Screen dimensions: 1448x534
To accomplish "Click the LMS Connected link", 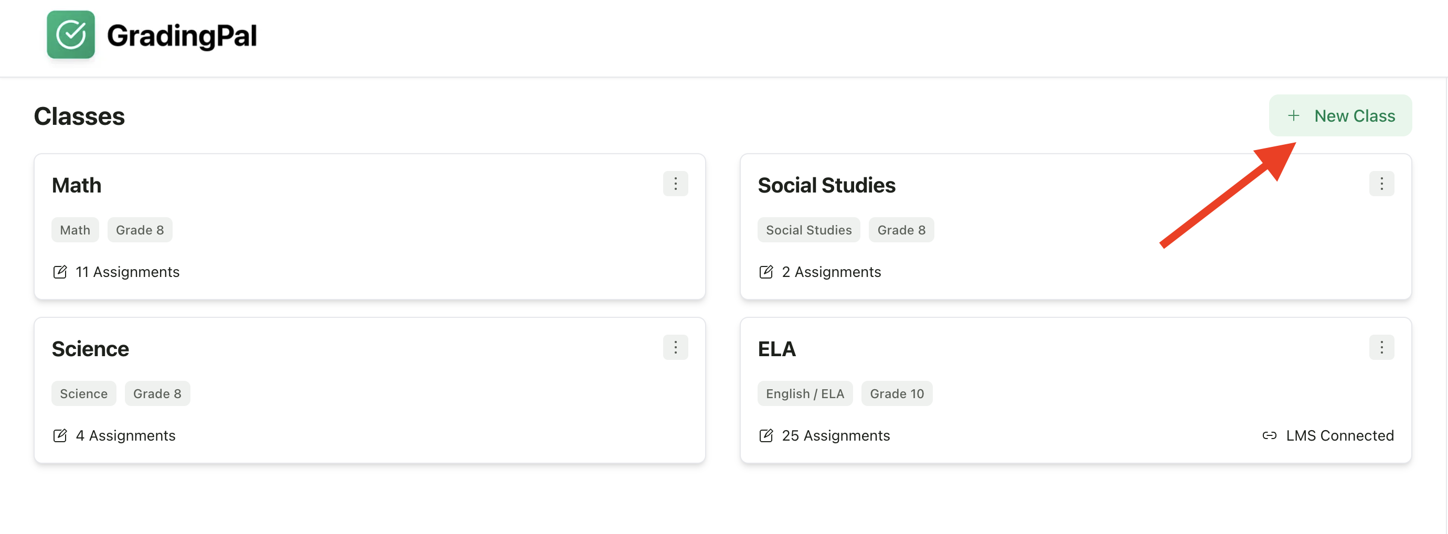I will 1340,435.
